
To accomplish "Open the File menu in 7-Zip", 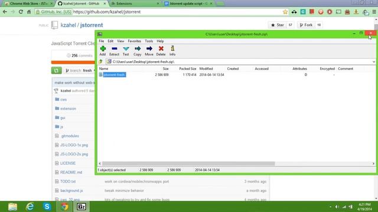I will pos(101,41).
